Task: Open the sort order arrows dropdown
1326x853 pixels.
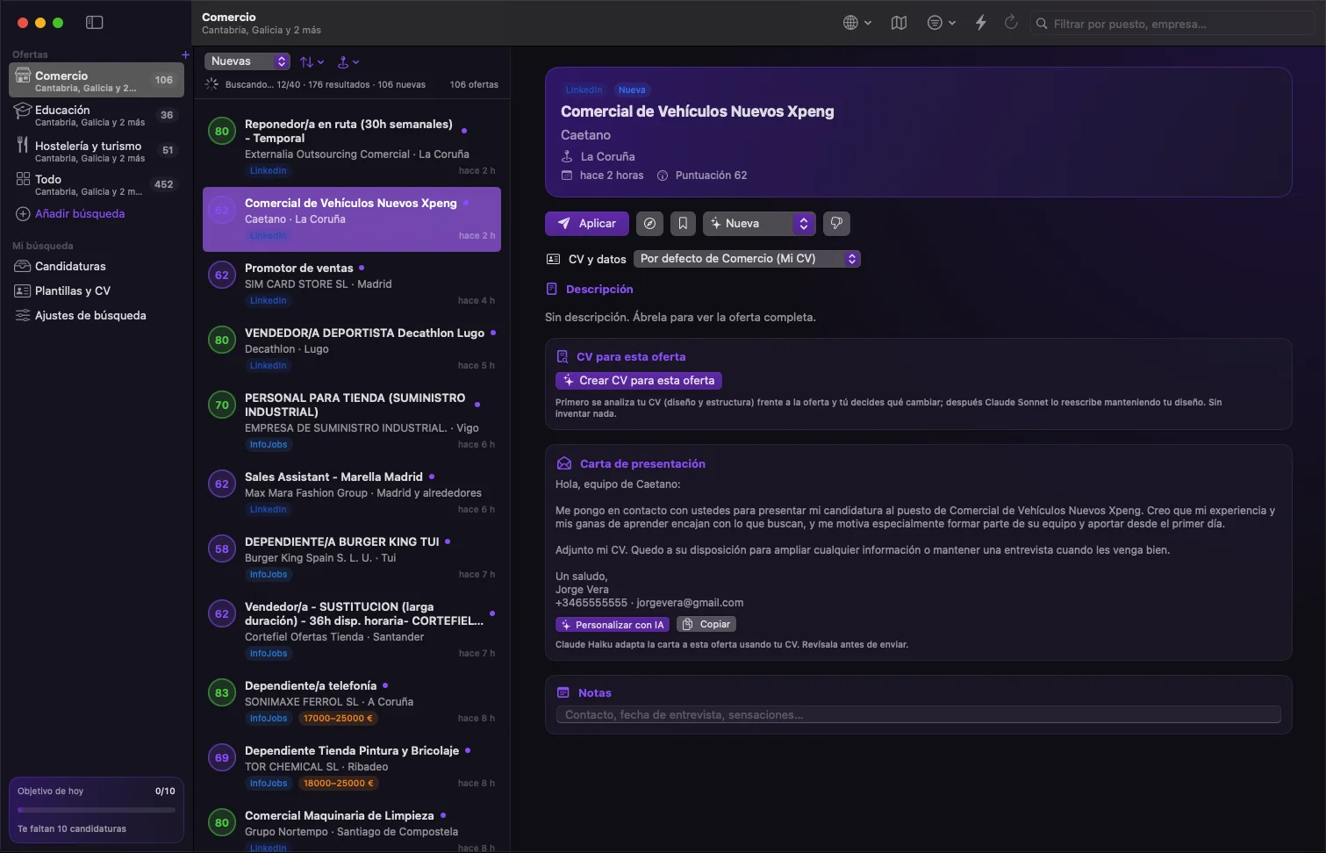Action: [x=312, y=61]
